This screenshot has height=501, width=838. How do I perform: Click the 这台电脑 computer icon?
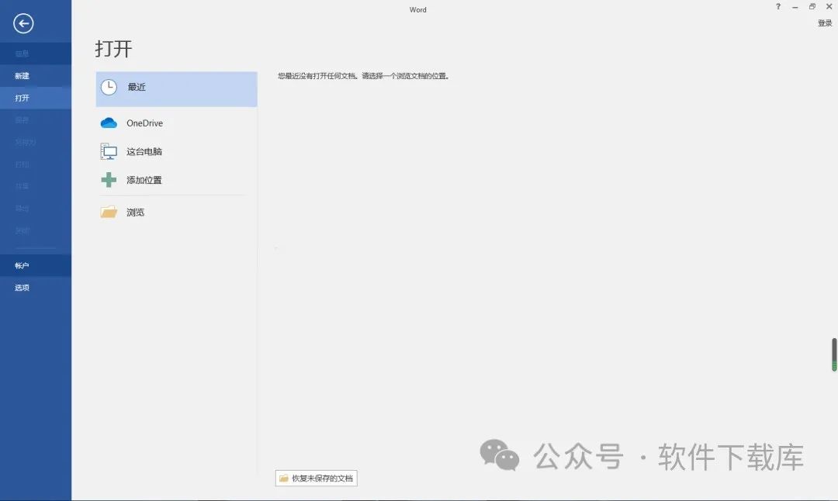pyautogui.click(x=109, y=152)
